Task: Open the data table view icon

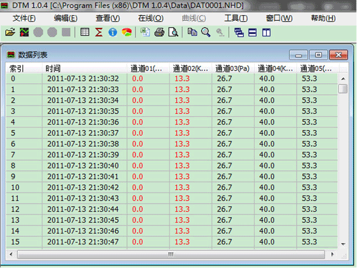Action: [x=85, y=32]
